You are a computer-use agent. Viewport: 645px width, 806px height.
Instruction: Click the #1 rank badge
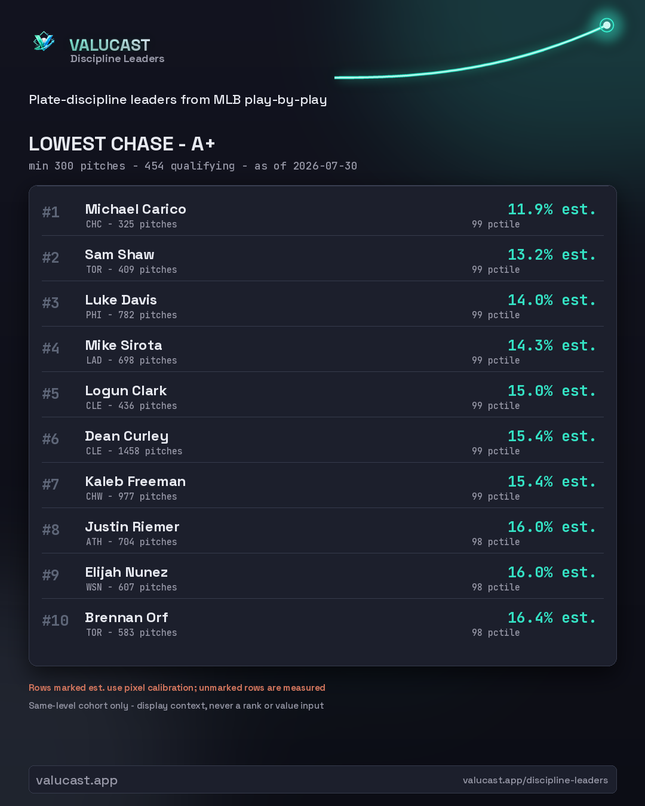(x=51, y=213)
